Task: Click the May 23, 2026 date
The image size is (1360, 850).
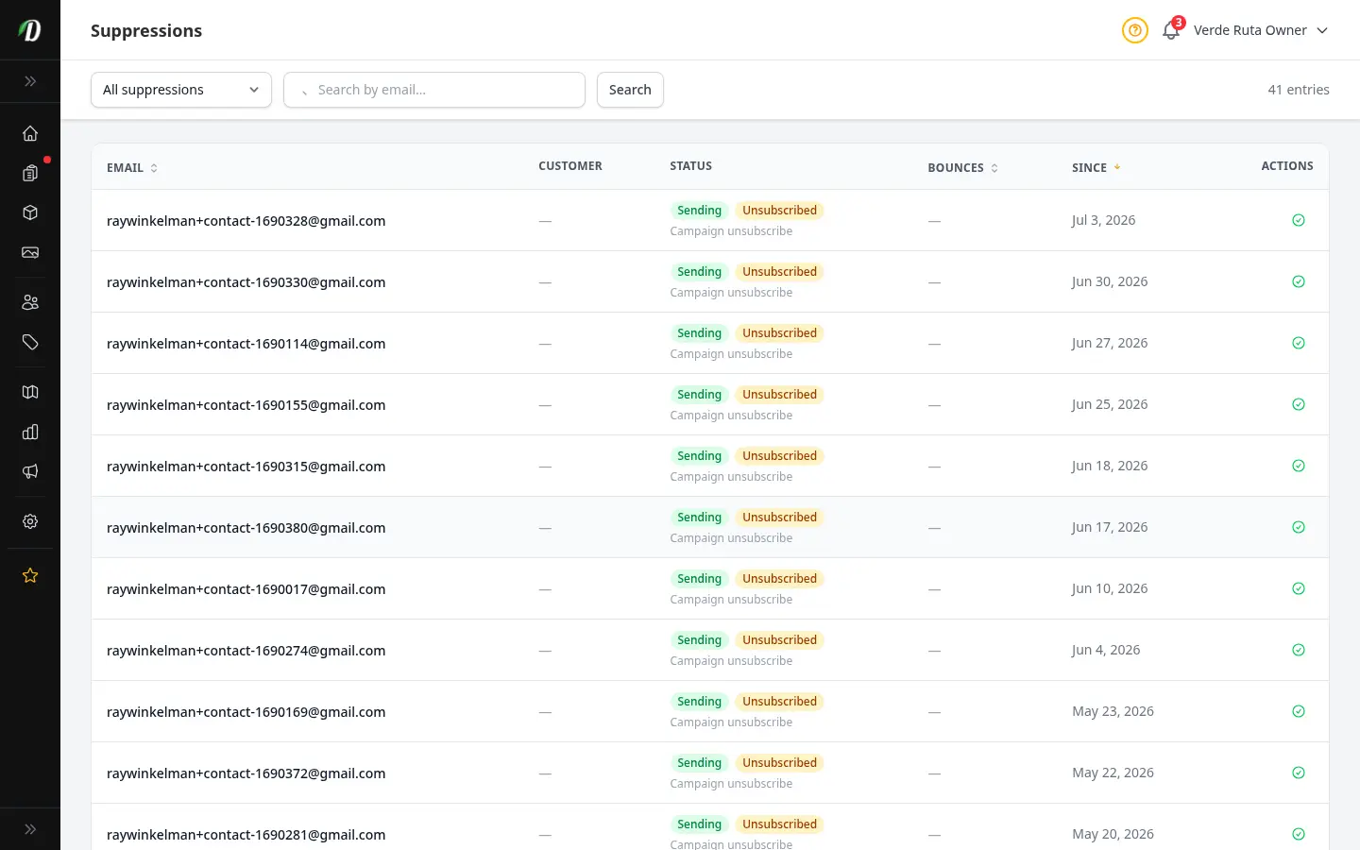Action: click(1113, 711)
